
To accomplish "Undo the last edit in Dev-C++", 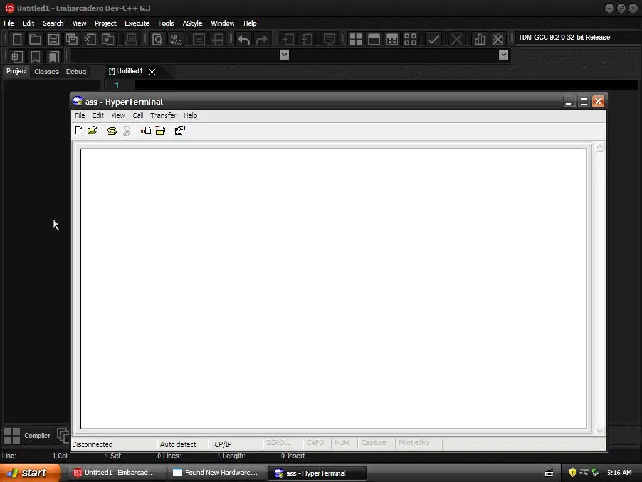I will click(x=244, y=40).
